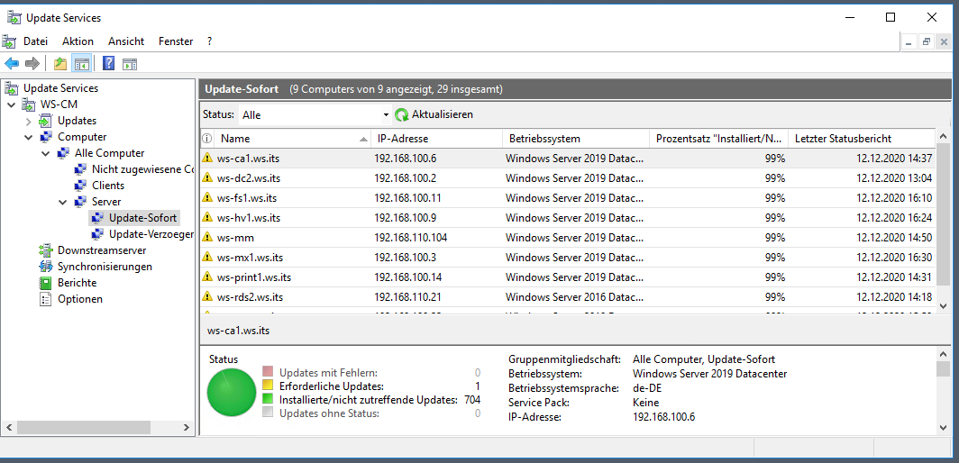Click the Updates node icon
959x463 pixels.
click(46, 121)
